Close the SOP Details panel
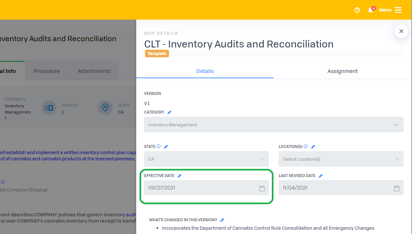Screen dimensions: 412x234 [401, 31]
